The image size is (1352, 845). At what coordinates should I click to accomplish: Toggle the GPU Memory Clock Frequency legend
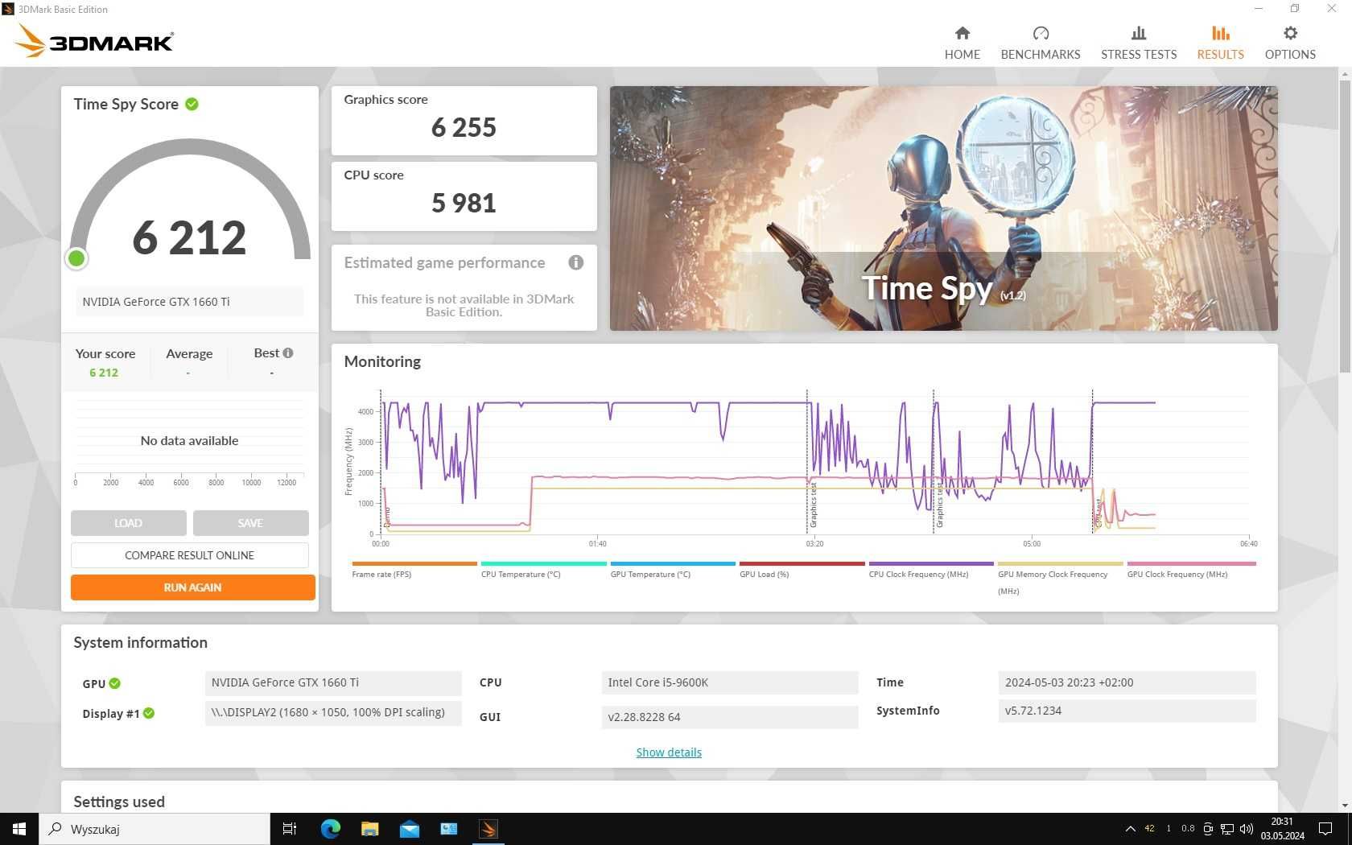point(1060,578)
